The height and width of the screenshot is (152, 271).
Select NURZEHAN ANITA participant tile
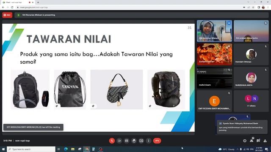coord(251,78)
